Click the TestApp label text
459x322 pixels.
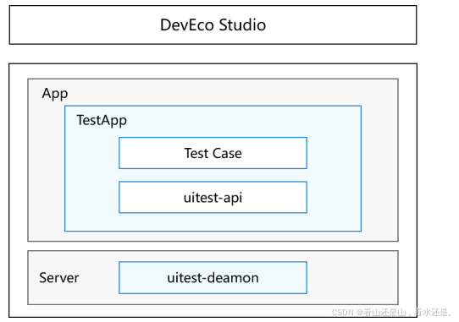tap(102, 121)
